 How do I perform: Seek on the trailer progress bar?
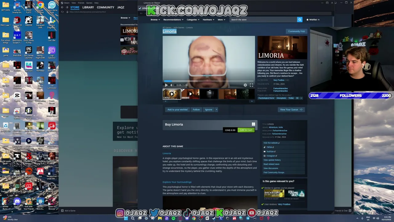pos(209,81)
